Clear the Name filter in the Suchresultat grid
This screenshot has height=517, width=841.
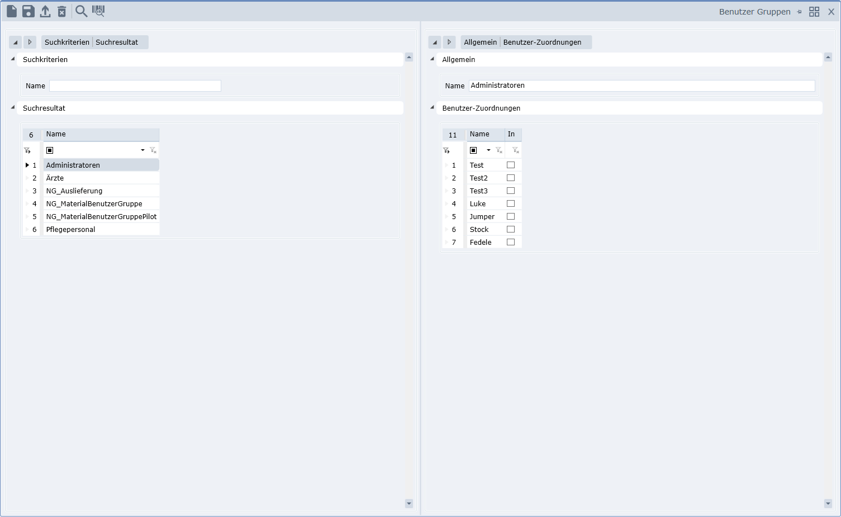(153, 150)
